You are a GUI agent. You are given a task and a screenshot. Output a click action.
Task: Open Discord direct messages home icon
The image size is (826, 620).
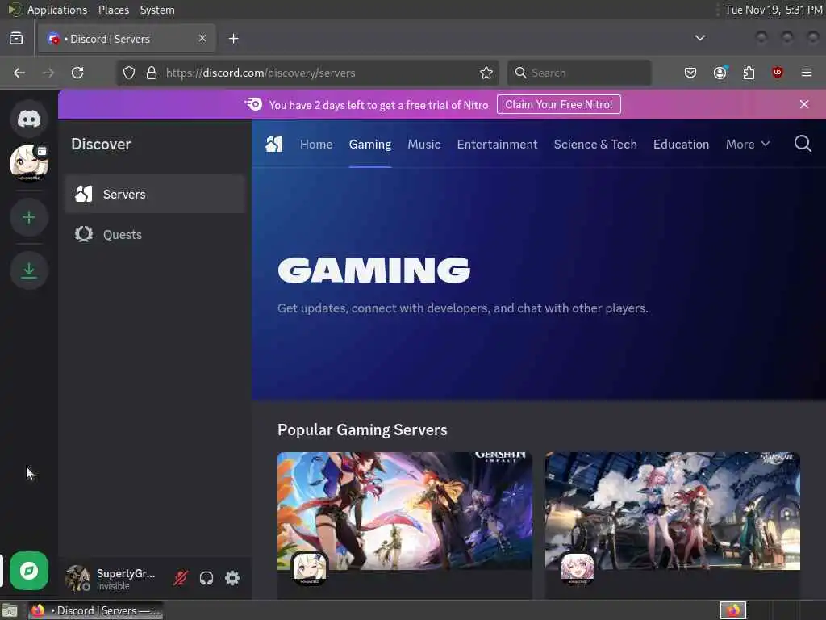29,119
